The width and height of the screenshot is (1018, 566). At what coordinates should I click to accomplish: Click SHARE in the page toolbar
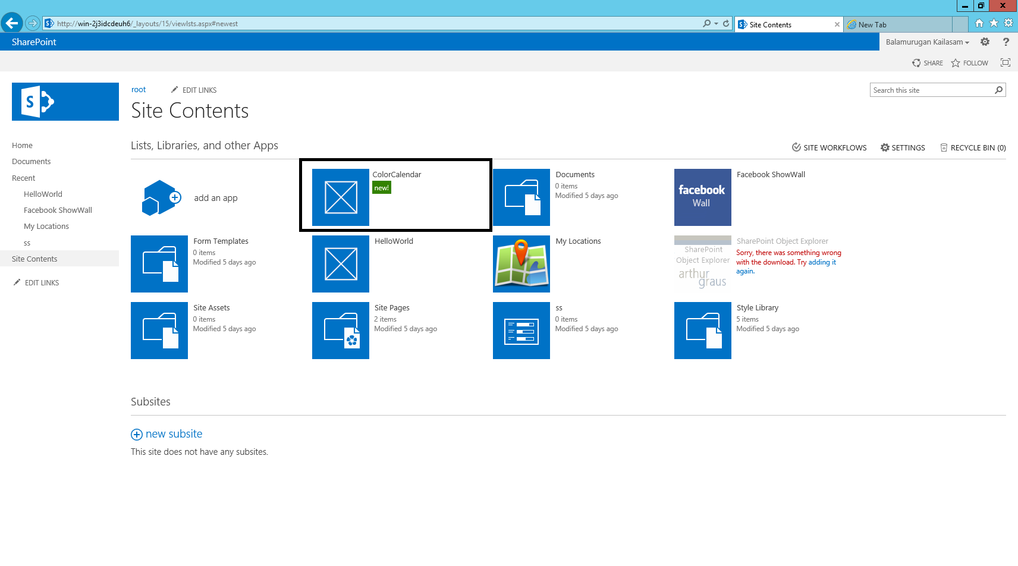tap(928, 63)
